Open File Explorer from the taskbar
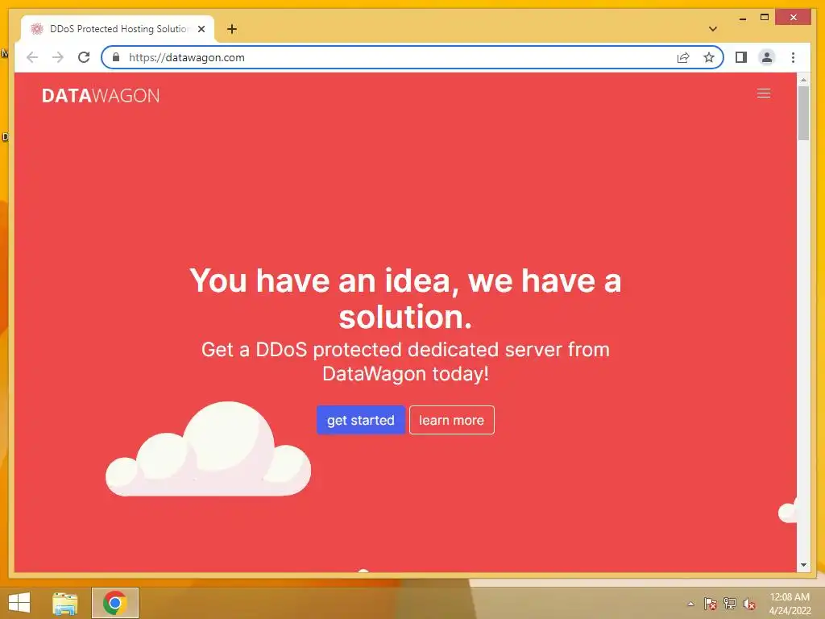 (65, 603)
